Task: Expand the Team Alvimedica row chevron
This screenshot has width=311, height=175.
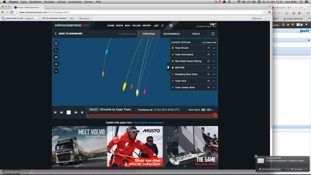Action: [x=214, y=55]
